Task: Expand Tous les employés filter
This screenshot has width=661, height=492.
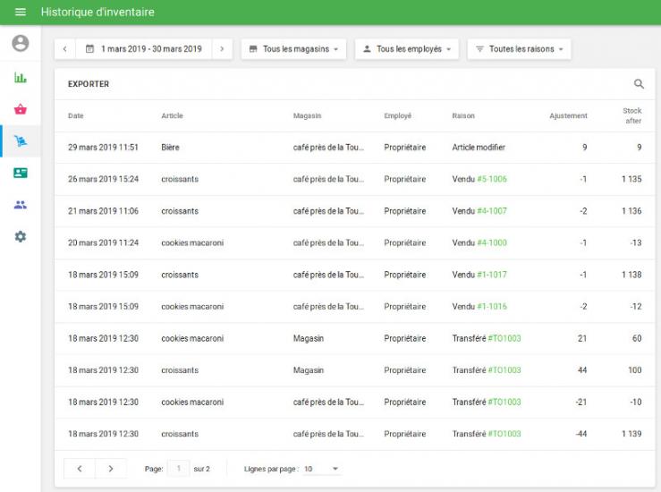Action: (406, 49)
